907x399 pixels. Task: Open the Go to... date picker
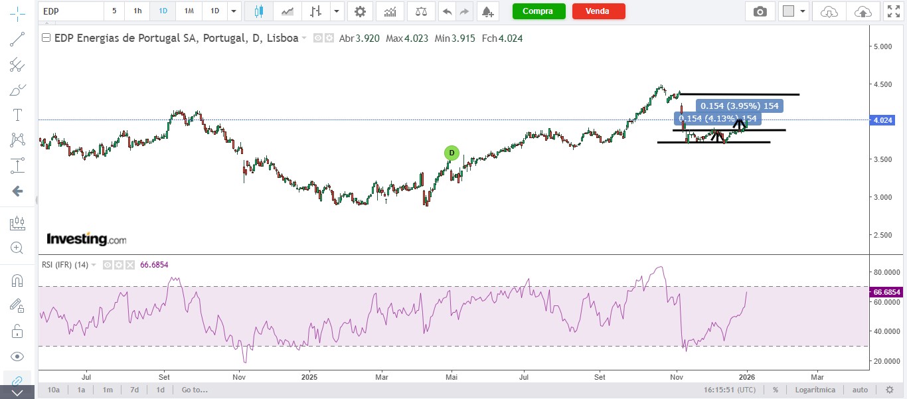[195, 390]
